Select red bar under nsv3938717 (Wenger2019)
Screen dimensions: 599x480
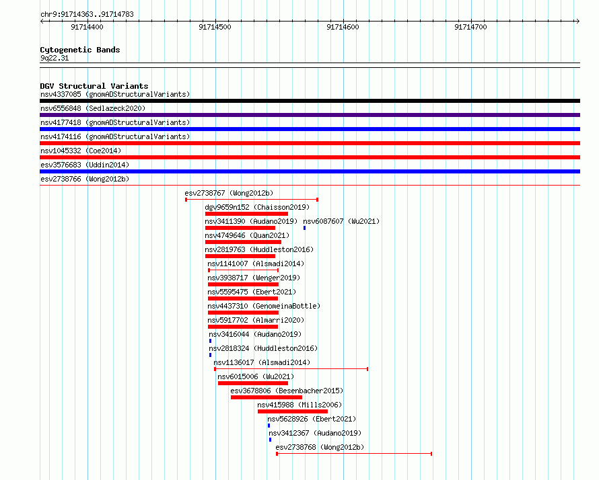pyautogui.click(x=244, y=284)
